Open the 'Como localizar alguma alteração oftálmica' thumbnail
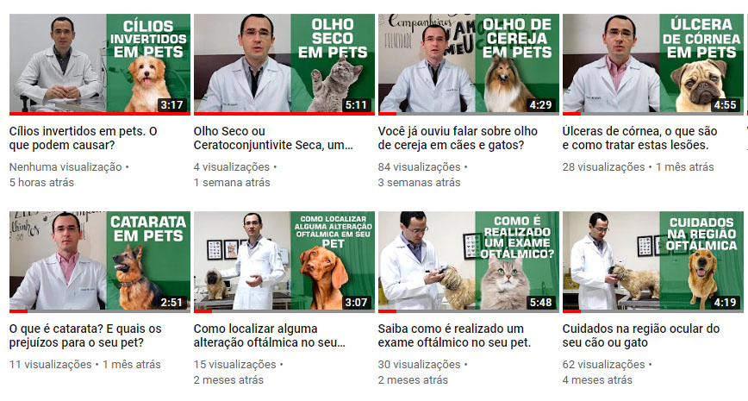Viewport: 748px width, 401px height. 284,262
